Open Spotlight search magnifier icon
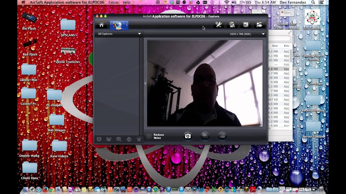The image size is (346, 194). point(313,2)
